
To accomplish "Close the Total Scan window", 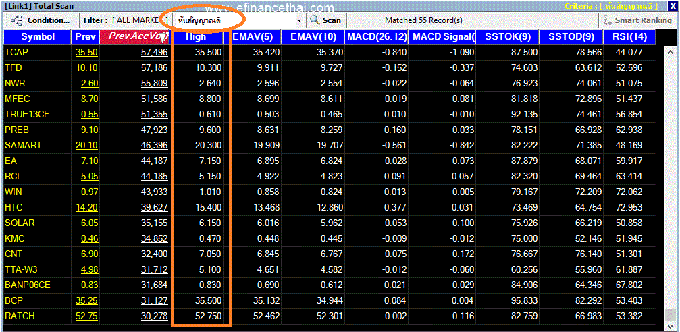I will click(x=672, y=5).
